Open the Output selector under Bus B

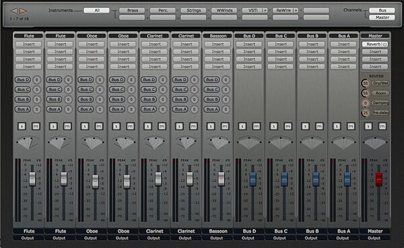(312, 238)
